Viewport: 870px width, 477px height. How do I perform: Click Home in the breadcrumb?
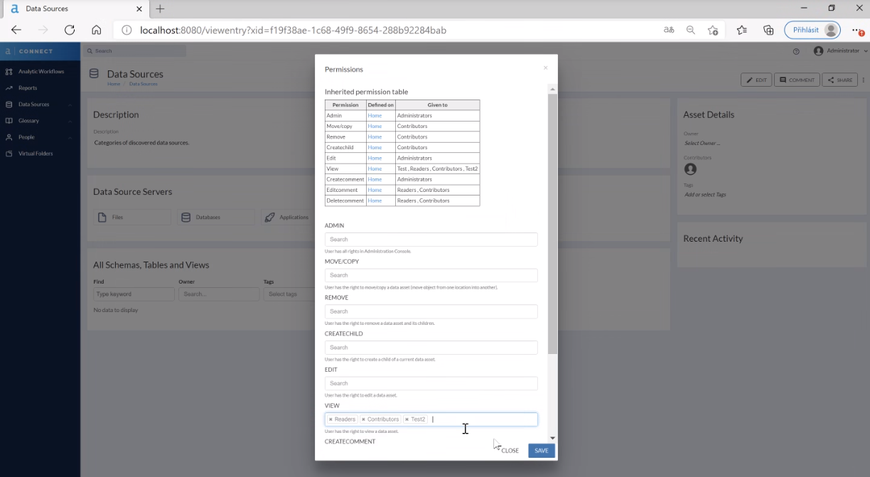(114, 83)
